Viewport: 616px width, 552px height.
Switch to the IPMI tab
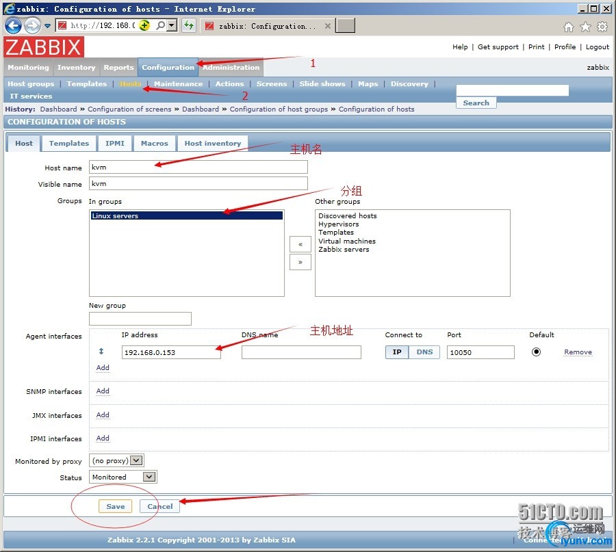(115, 144)
